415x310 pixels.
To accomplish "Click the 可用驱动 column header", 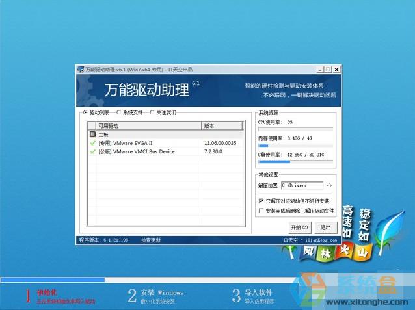I will pyautogui.click(x=148, y=126).
